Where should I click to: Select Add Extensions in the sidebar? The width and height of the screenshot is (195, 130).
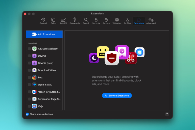44,34
